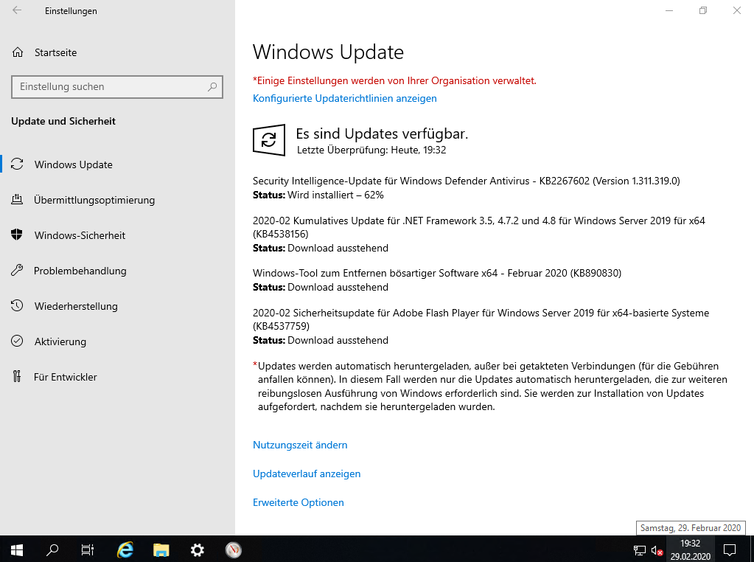Open Erweiterte Optionen link
The image size is (754, 562).
(x=299, y=502)
